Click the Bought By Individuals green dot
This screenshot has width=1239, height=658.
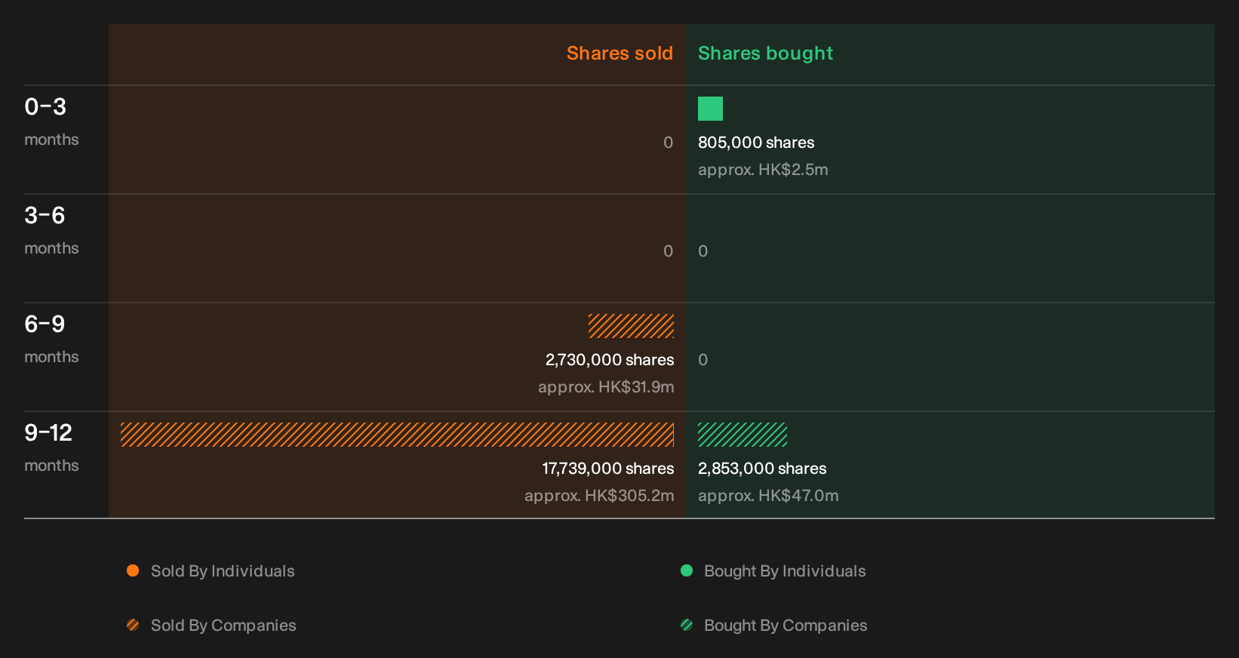687,570
